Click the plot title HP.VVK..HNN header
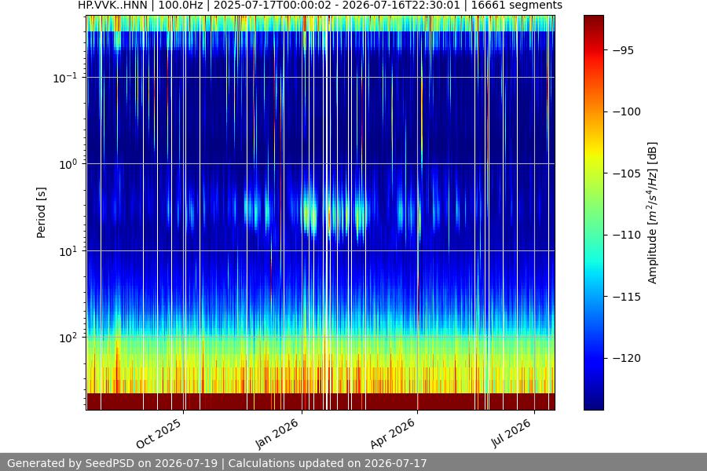Image resolution: width=707 pixels, height=471 pixels. (321, 5)
